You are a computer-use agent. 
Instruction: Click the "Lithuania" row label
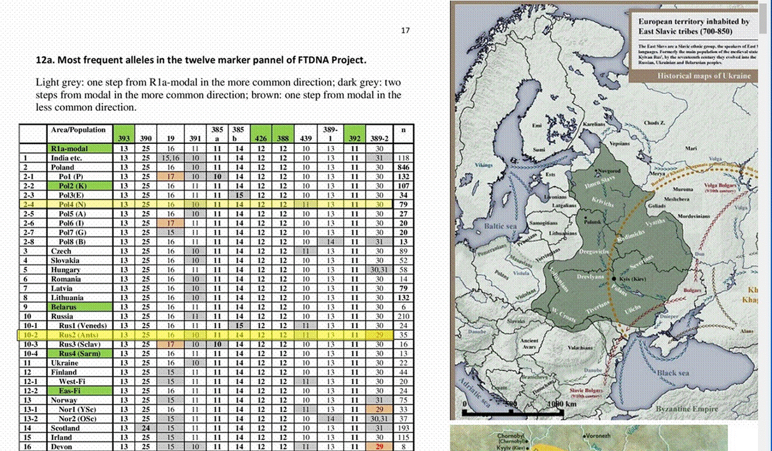(x=67, y=298)
